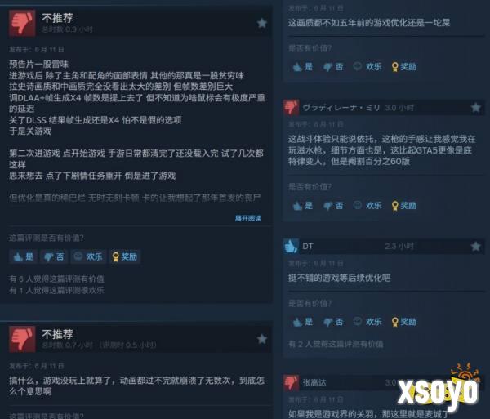This screenshot has width=490, height=419.
Task: Open user profile 张高达
Action: point(314,382)
